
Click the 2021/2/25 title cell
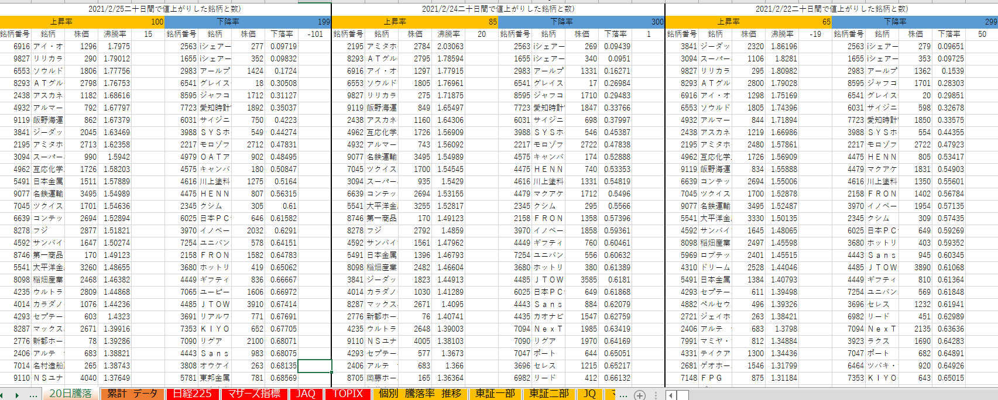164,9
